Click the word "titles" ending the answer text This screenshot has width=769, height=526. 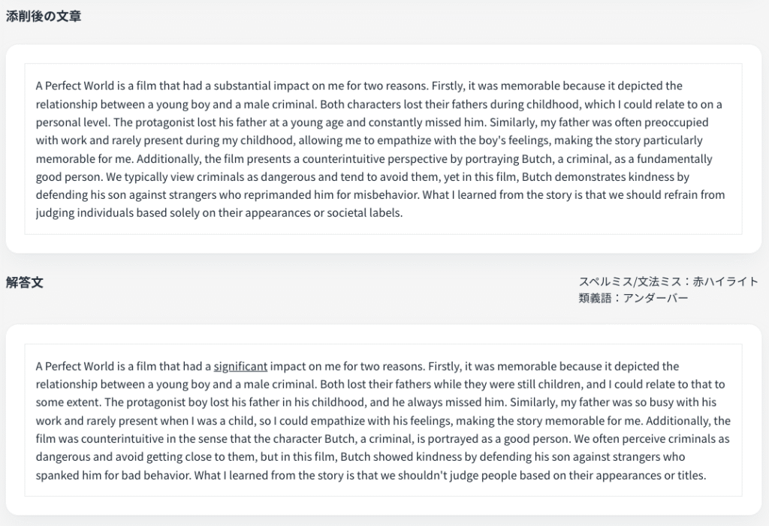[x=690, y=475]
